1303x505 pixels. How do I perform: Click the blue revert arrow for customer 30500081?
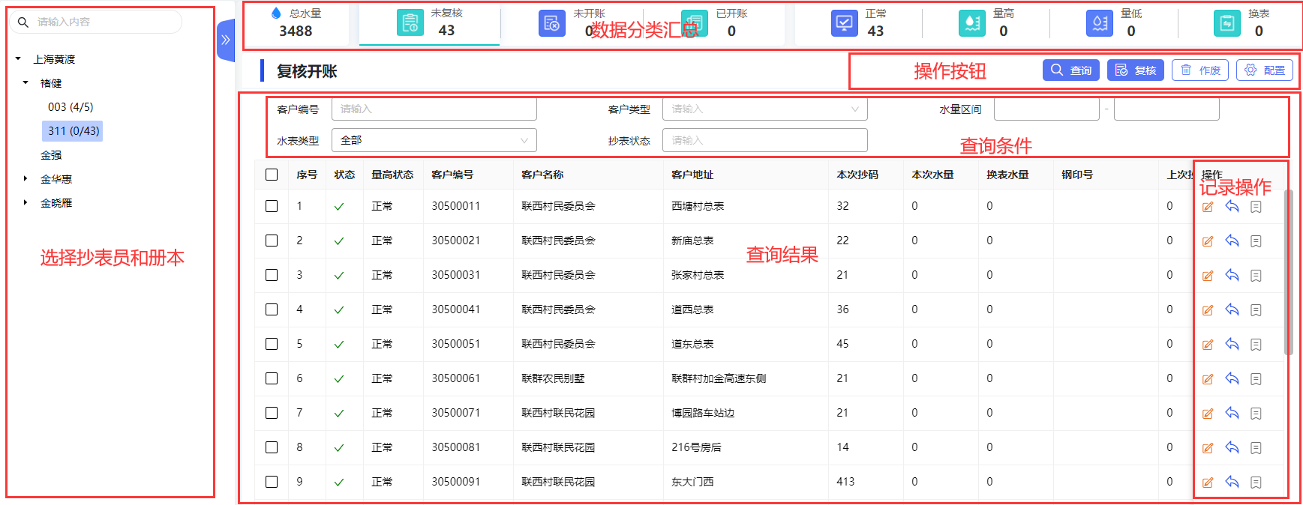(x=1232, y=447)
